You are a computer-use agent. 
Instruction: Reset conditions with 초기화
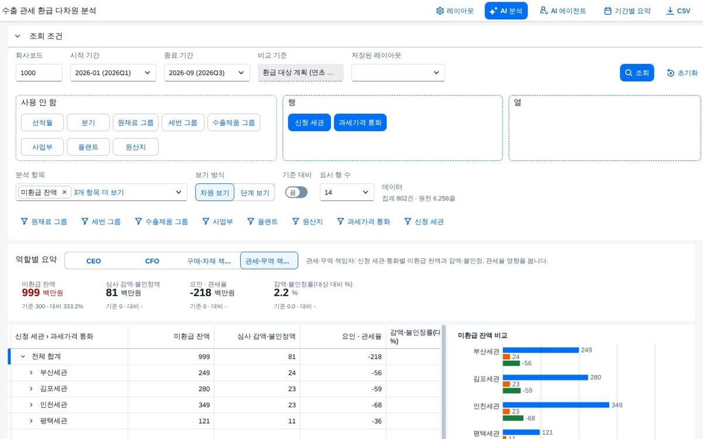682,73
